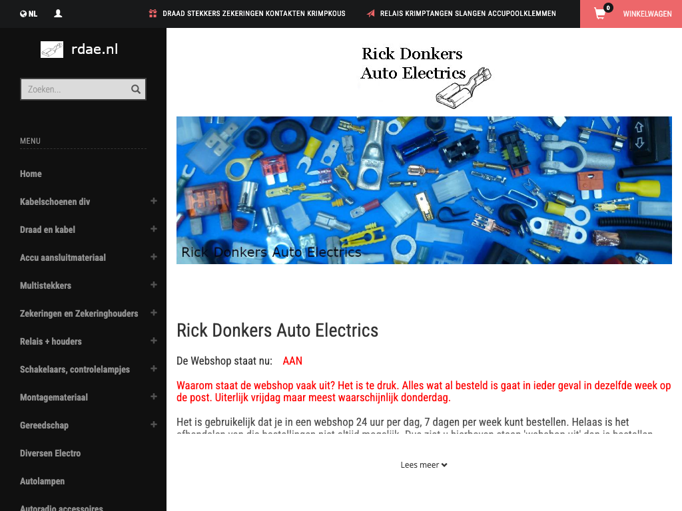Open the Autolampen category

point(42,481)
